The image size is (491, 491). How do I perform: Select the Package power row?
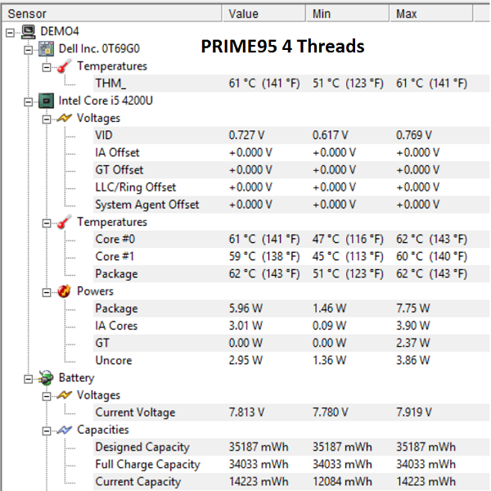(x=291, y=309)
